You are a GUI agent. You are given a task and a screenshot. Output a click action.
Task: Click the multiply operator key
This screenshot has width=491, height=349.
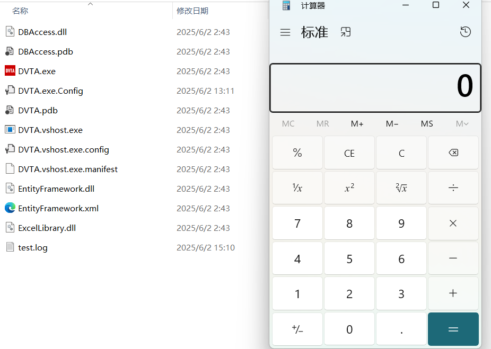pyautogui.click(x=453, y=223)
